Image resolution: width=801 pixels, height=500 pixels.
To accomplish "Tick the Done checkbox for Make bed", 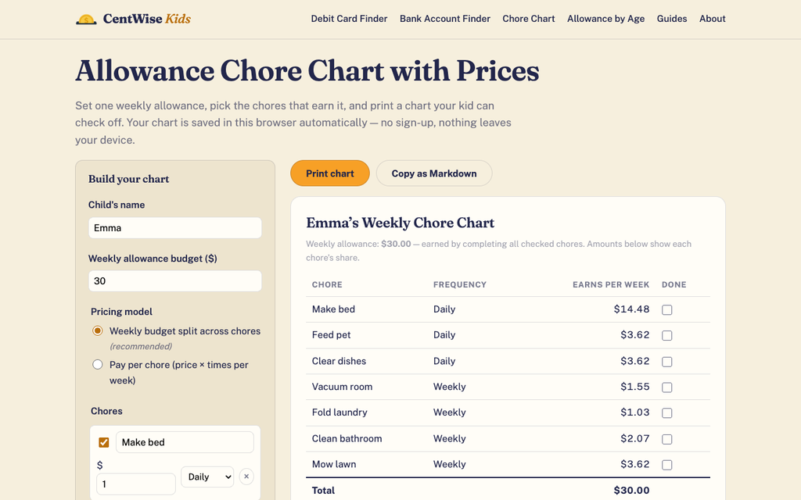I will click(x=667, y=309).
